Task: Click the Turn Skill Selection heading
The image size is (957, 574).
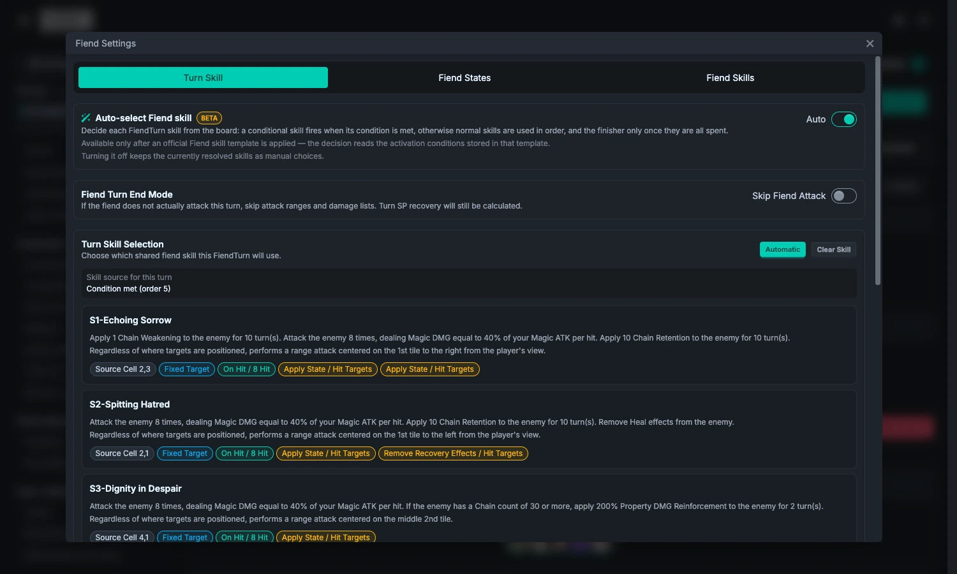Action: 122,244
